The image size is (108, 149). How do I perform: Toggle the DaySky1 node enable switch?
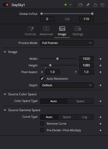coord(6,5)
